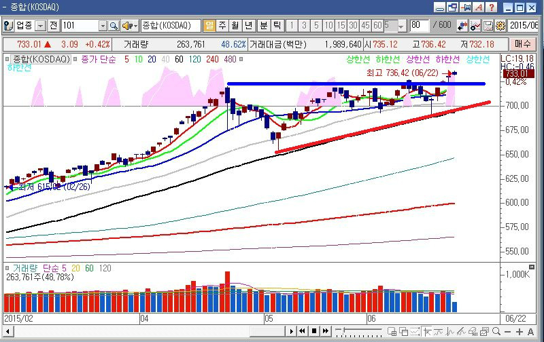Screen dimensions: 544x342
Task: Click the red font size A icon
Action: coord(478,7)
